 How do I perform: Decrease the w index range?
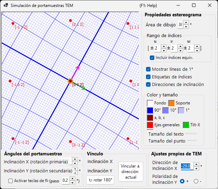pos(197,50)
